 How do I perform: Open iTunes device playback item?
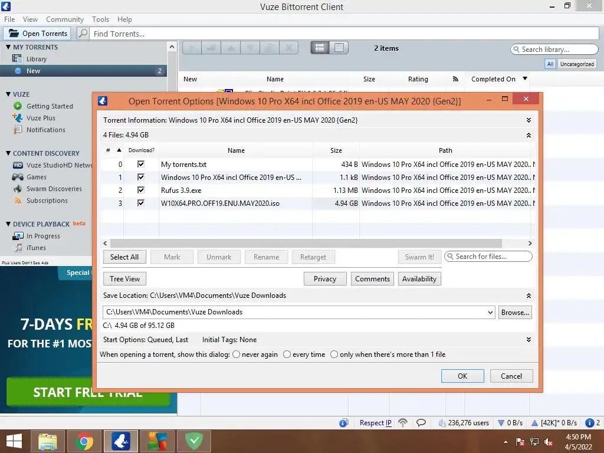coord(36,248)
